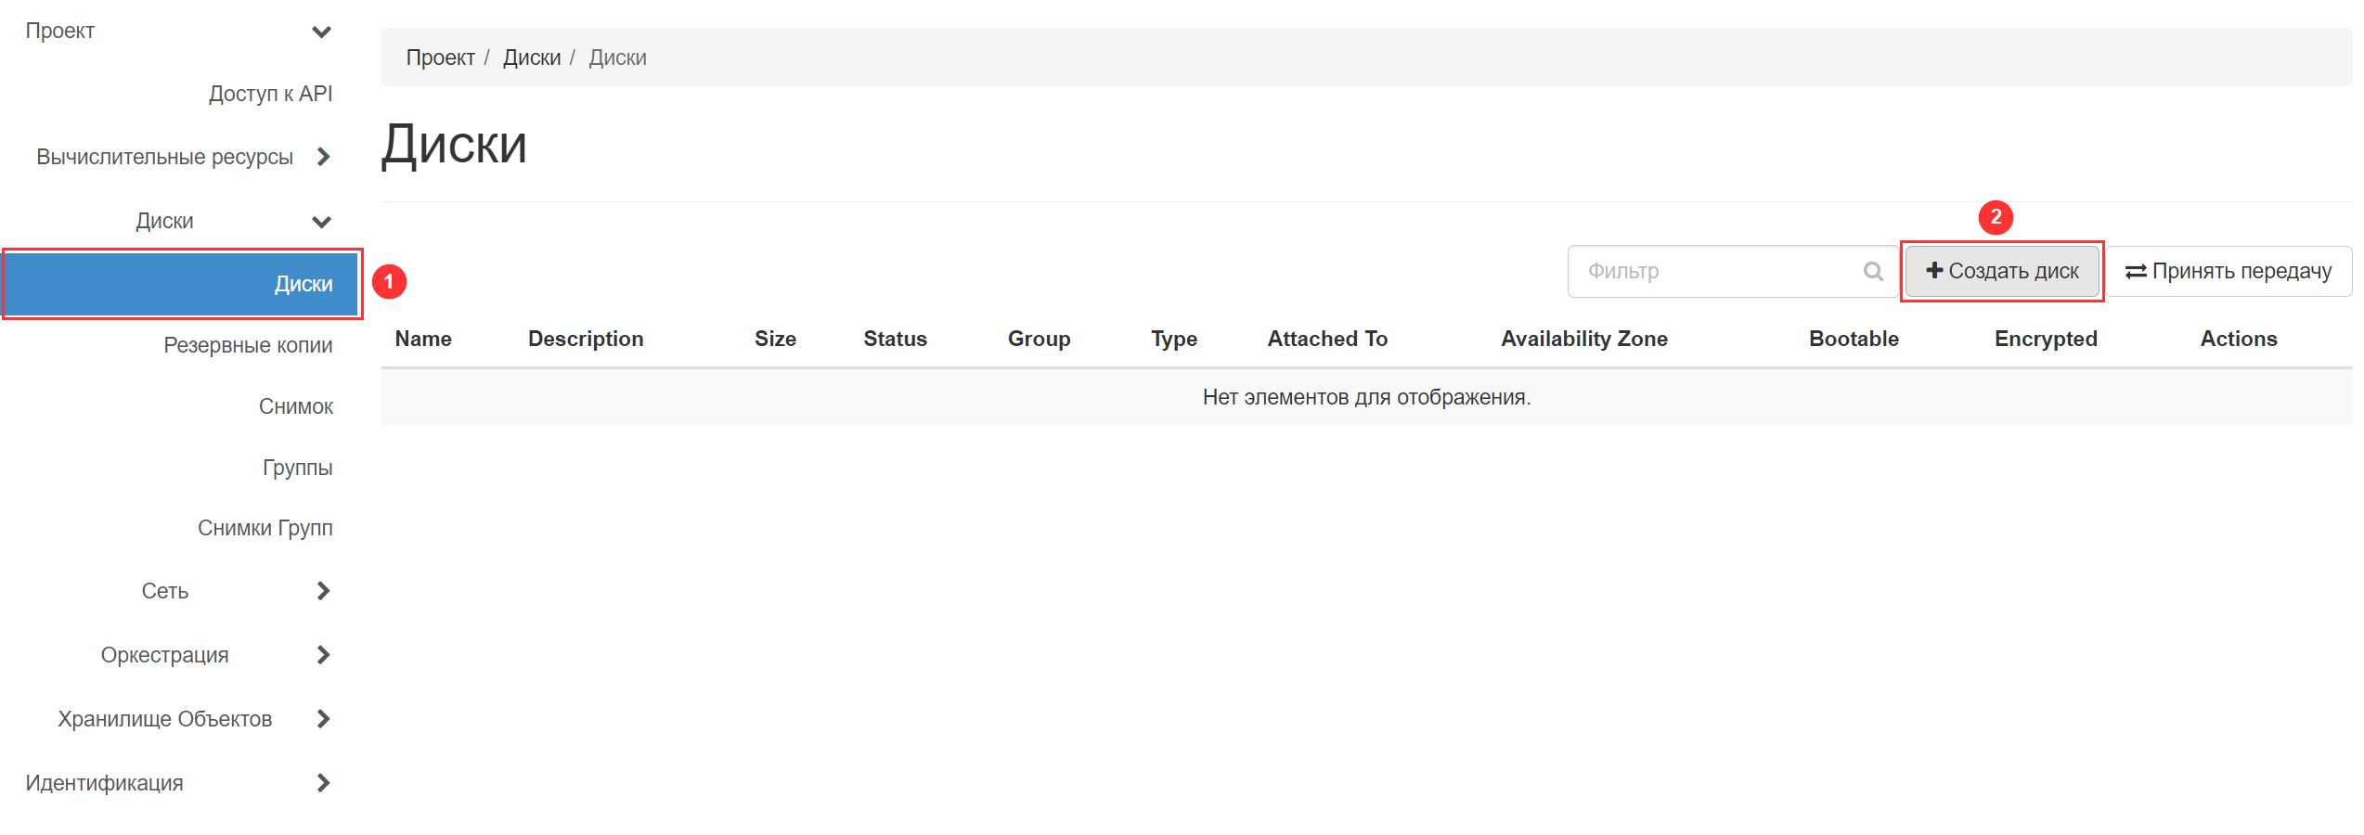Click the plus icon on Создать диск
This screenshot has width=2364, height=835.
pyautogui.click(x=1934, y=270)
